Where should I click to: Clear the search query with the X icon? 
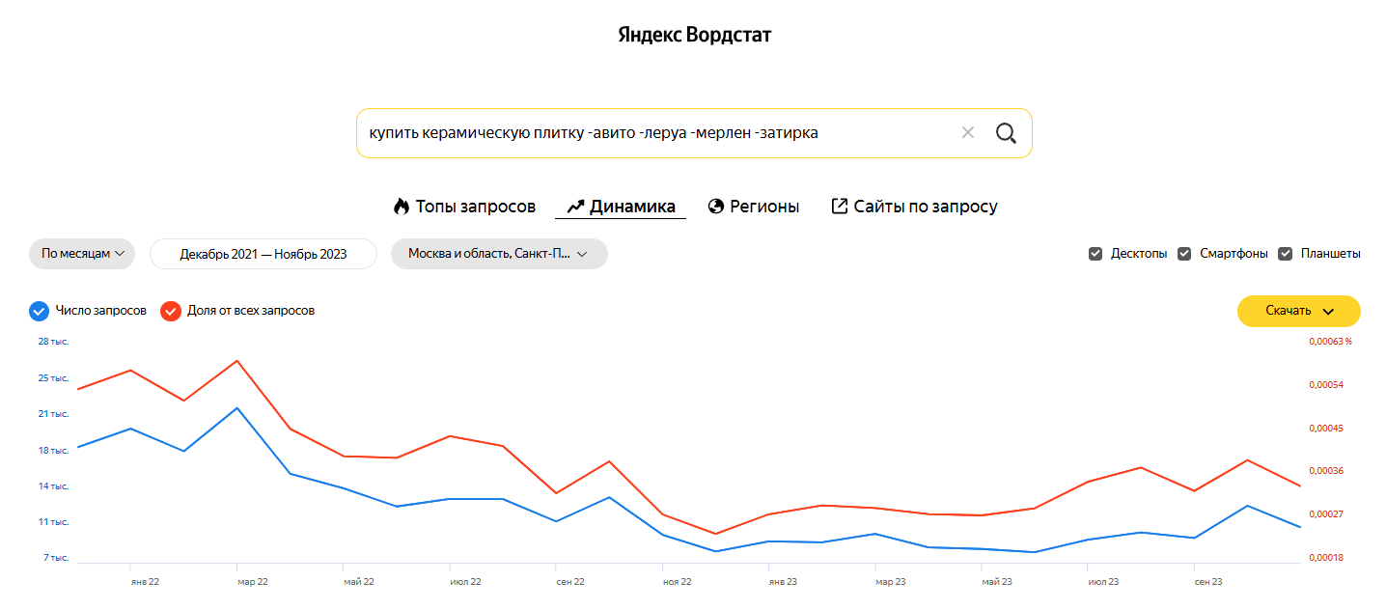(x=968, y=133)
